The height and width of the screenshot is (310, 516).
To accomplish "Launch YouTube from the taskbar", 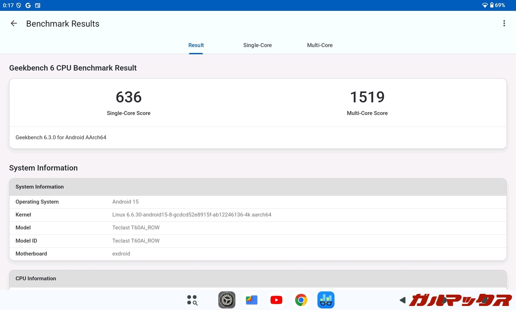I will (276, 300).
